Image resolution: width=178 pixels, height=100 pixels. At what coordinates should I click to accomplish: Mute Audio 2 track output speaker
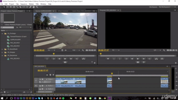(40, 89)
